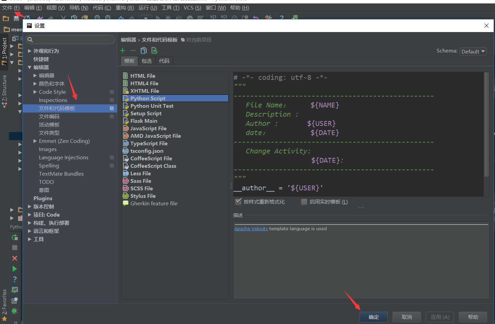The height and width of the screenshot is (324, 495).
Task: Expand 颜色和字体 subtree
Action: coord(35,84)
